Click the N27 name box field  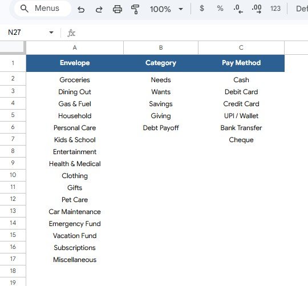click(x=27, y=33)
